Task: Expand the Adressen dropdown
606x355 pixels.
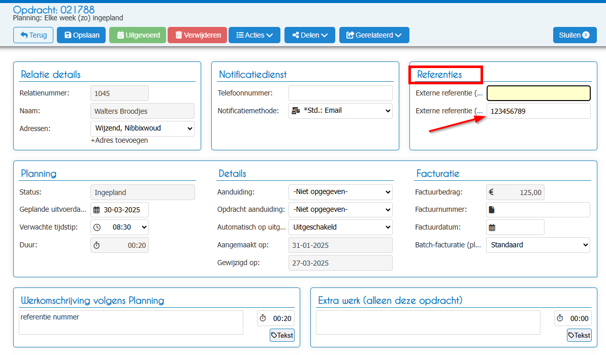Action: [143, 128]
